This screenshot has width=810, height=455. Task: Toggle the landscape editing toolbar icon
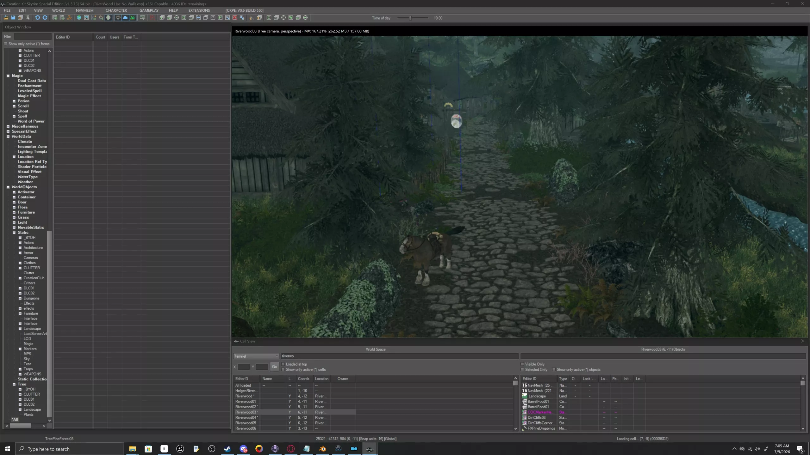click(86, 18)
